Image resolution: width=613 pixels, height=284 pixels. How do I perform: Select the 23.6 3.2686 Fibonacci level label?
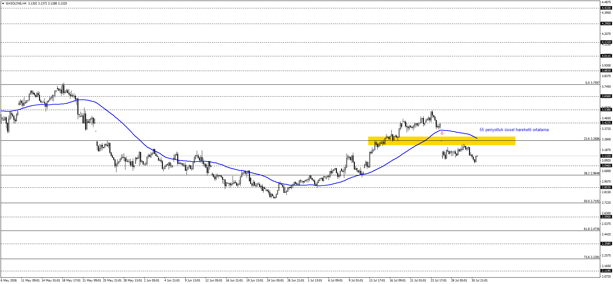(592, 139)
